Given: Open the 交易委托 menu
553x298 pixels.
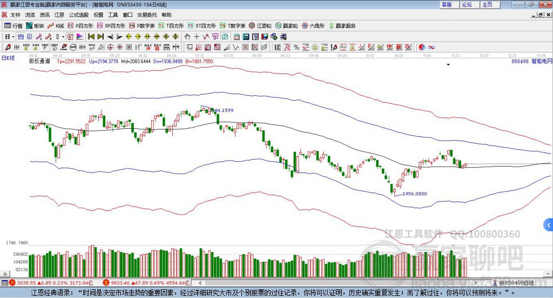Looking at the screenshot, I should [x=147, y=15].
